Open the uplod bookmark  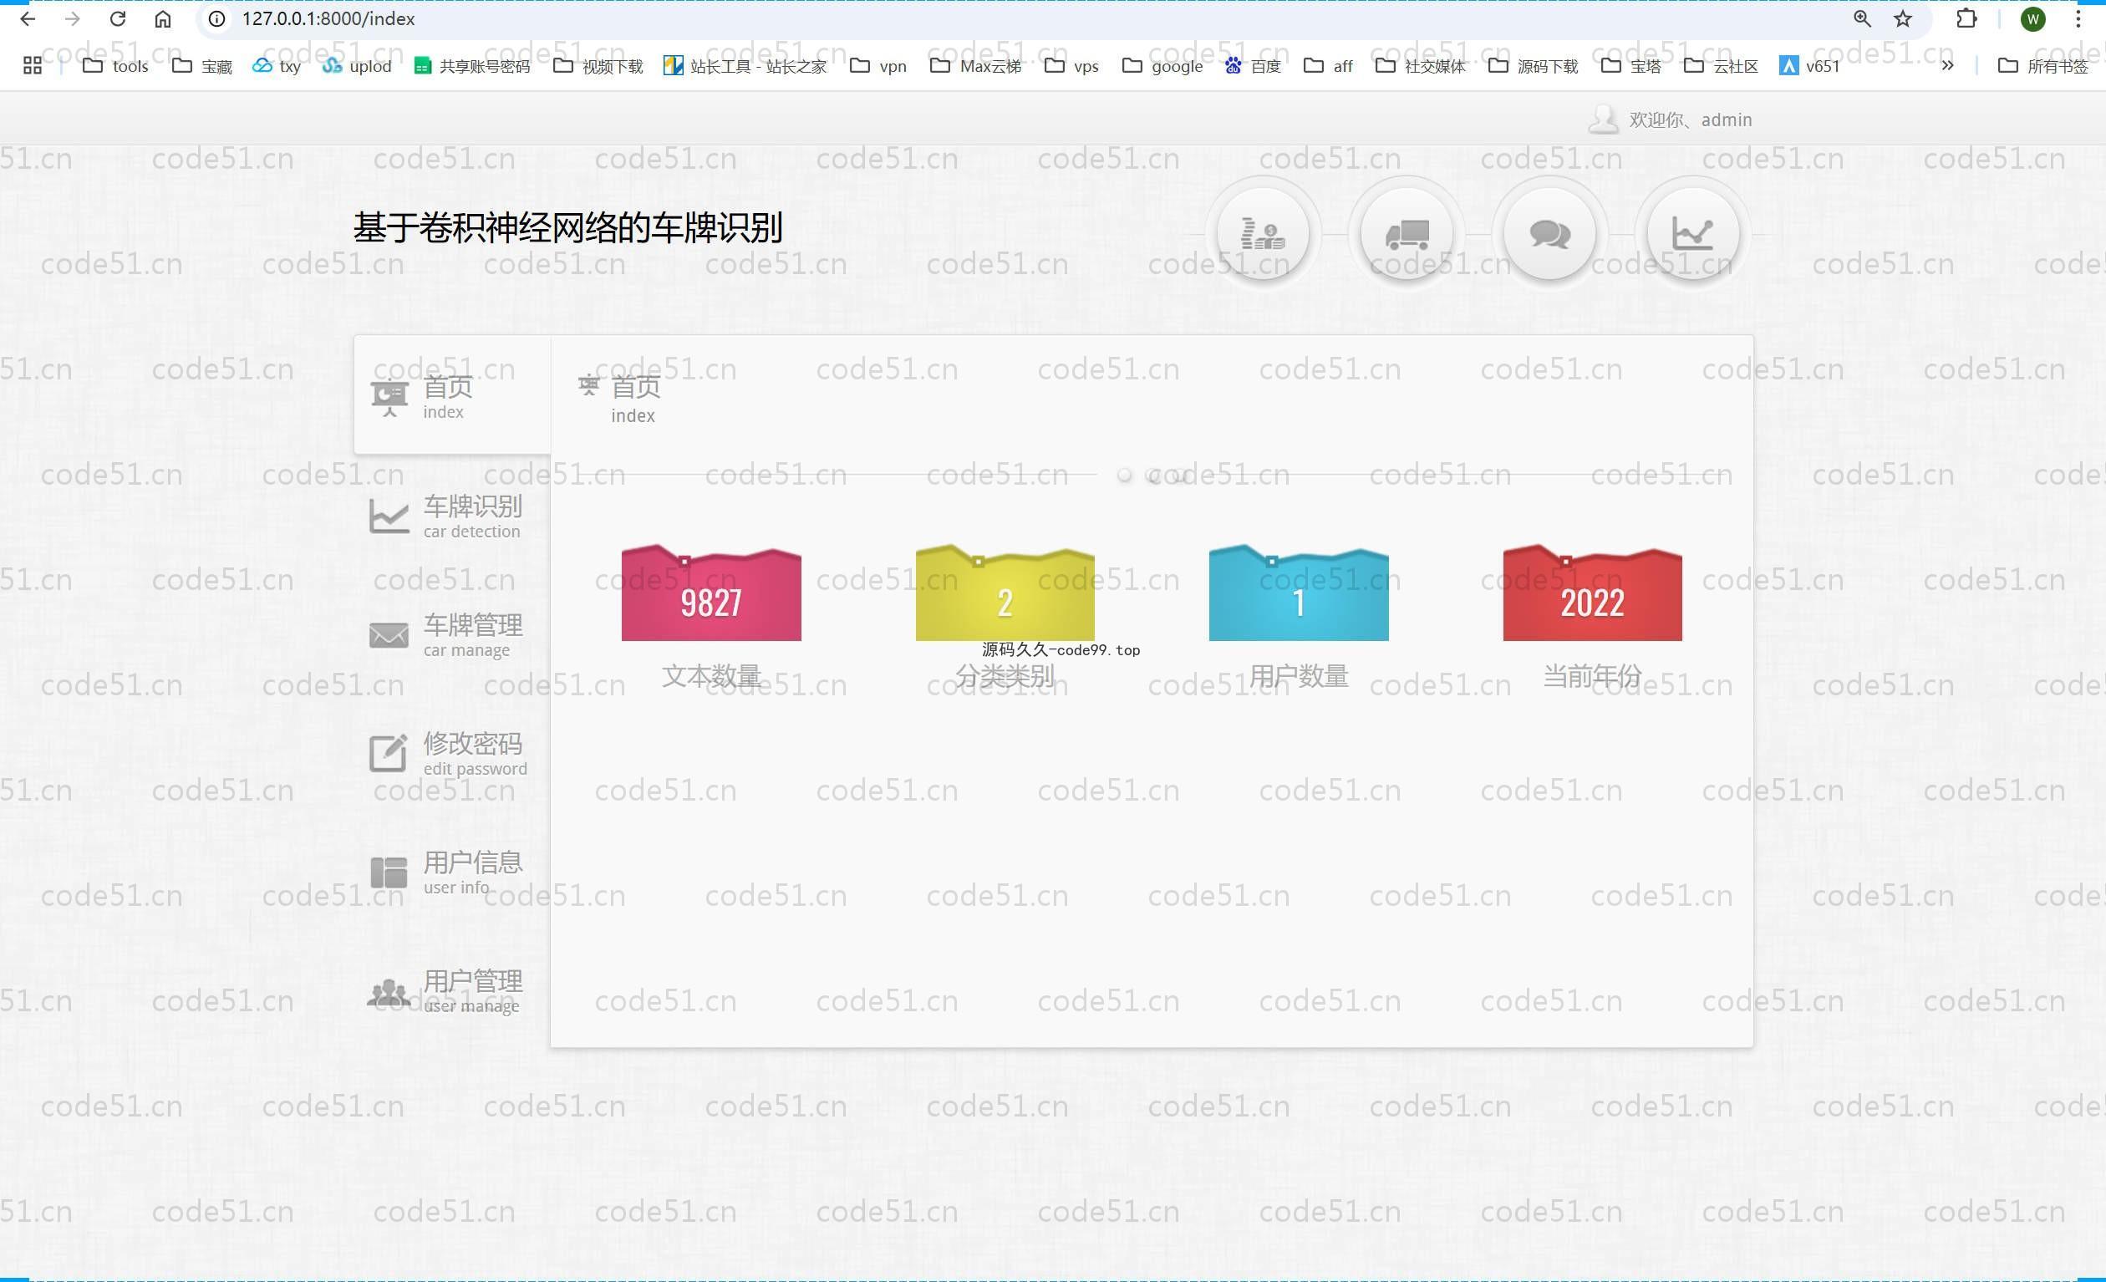(x=356, y=66)
